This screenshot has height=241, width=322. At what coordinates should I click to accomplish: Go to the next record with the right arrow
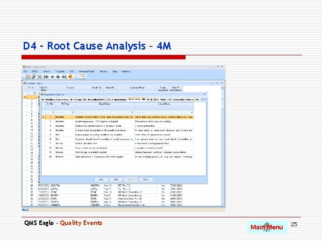pos(58,77)
